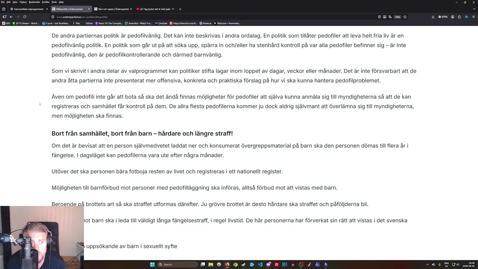Open AMD Software from the taskbar
This screenshot has width=478, height=269.
(276, 265)
